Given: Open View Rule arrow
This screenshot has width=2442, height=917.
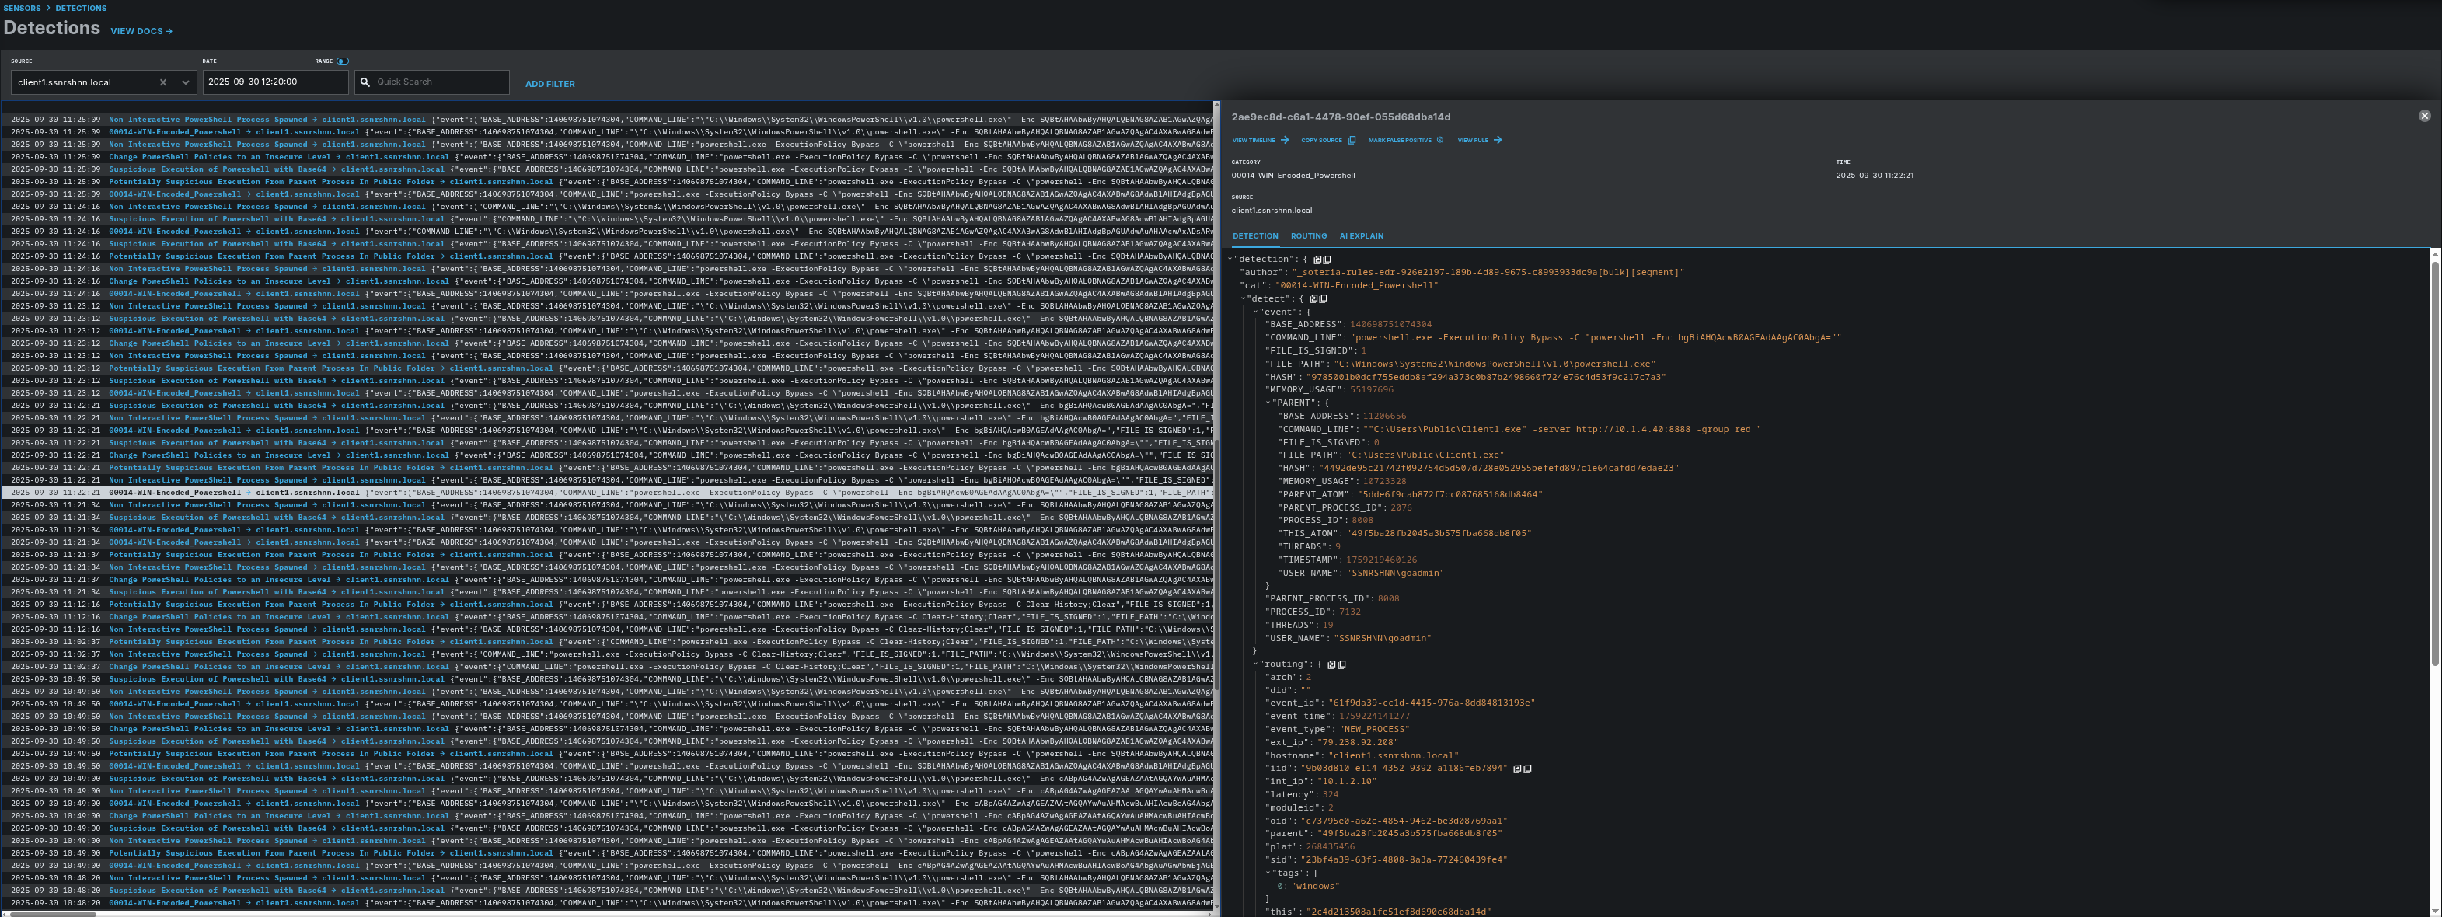Looking at the screenshot, I should [x=1497, y=141].
